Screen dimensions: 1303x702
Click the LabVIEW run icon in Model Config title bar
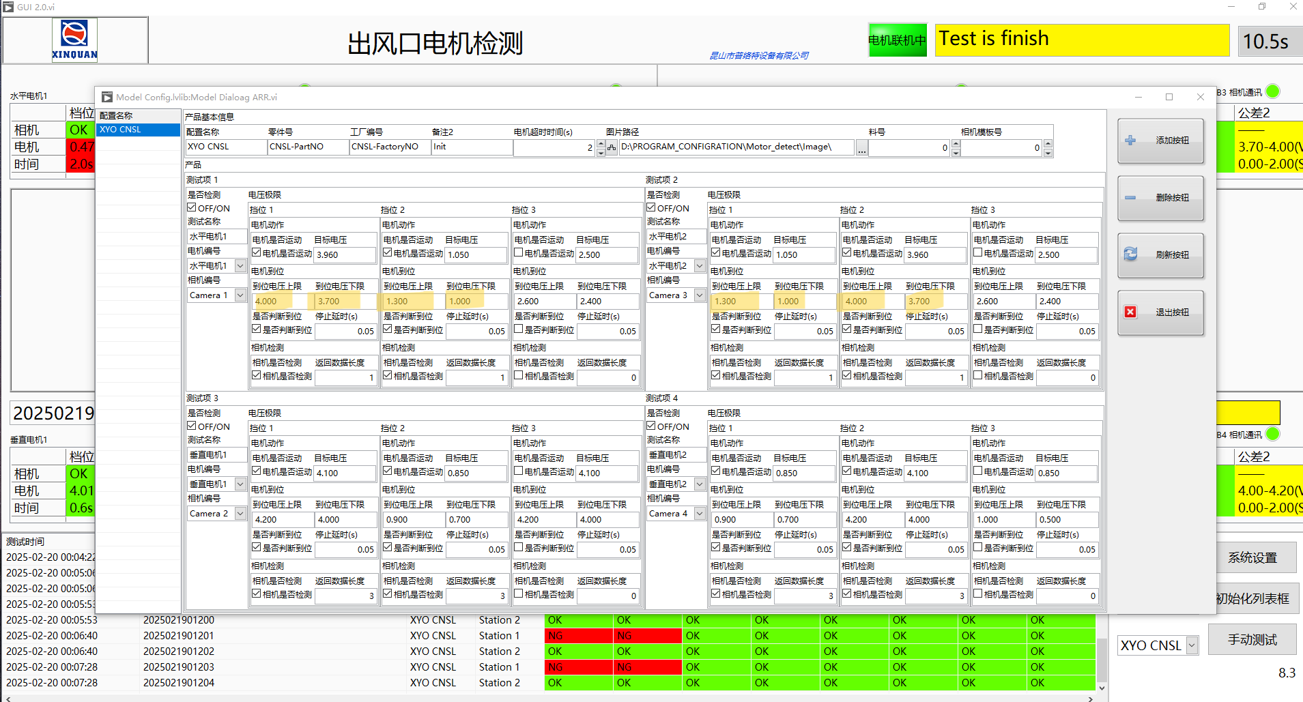(x=107, y=97)
